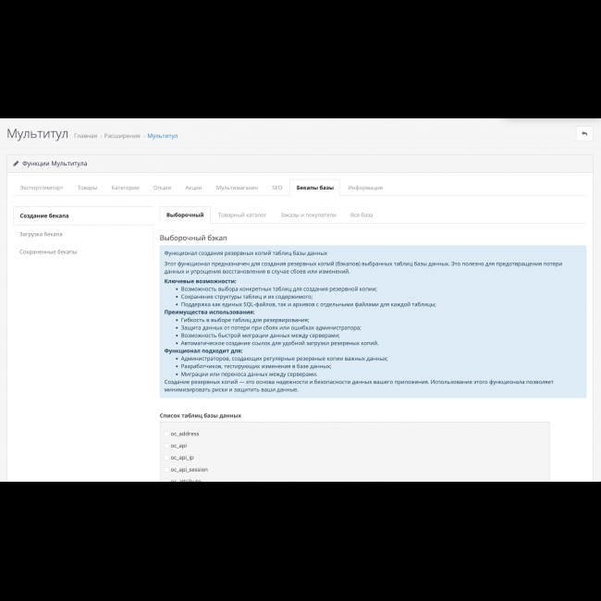
Task: Enable the oc_api_ip table checkbox
Action: tap(166, 458)
